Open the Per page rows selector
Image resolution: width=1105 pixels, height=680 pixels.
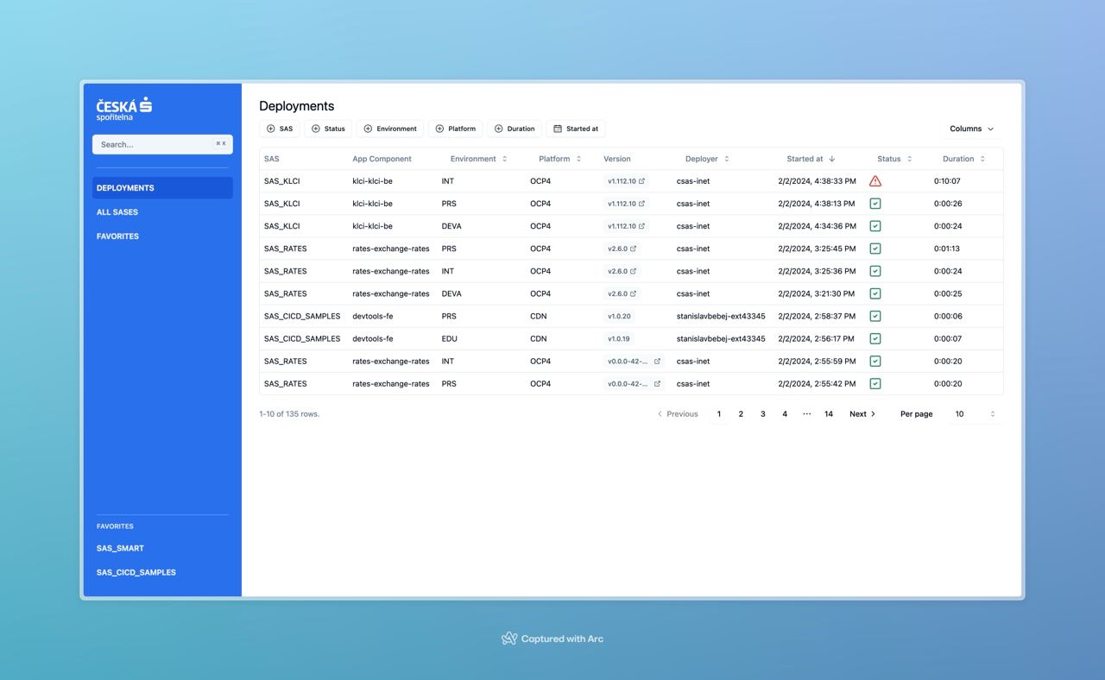[x=975, y=414]
